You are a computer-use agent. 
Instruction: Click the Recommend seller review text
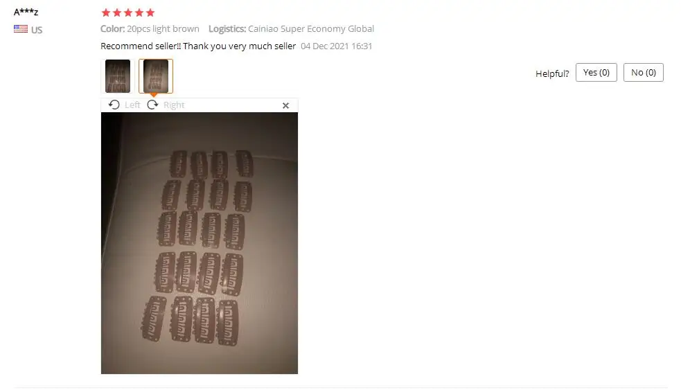coord(198,46)
